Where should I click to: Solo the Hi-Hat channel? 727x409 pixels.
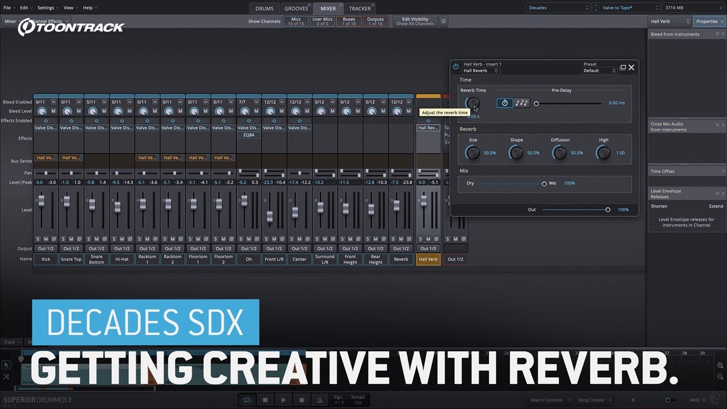point(114,239)
